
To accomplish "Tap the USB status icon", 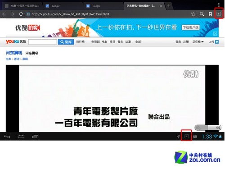I will click(178, 137).
